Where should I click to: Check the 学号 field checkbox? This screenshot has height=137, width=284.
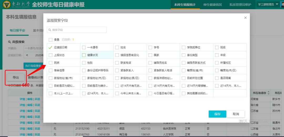tap(150, 48)
